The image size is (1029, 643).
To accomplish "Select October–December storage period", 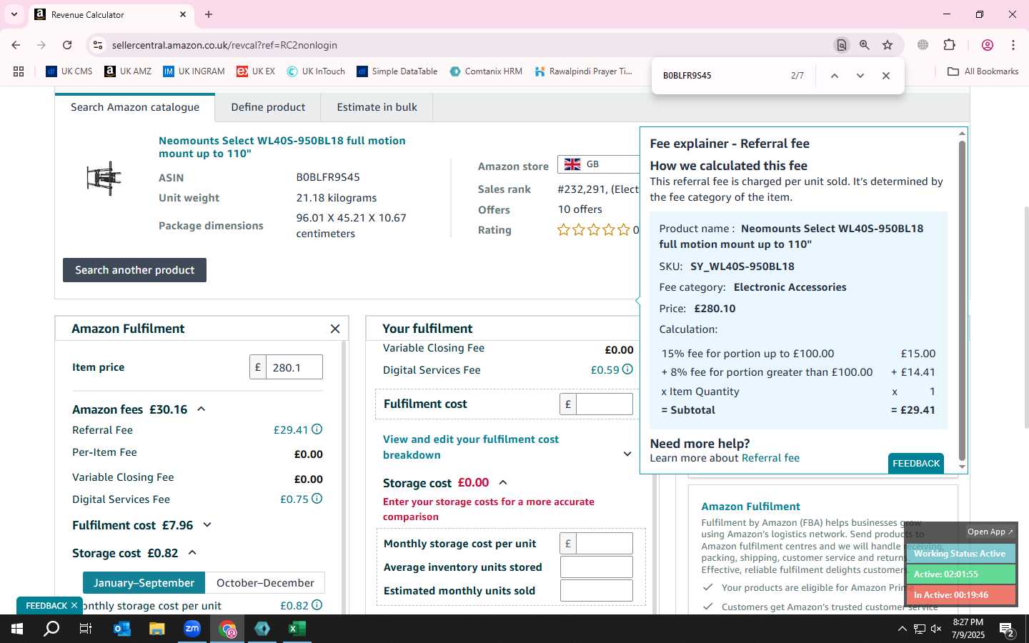I will (x=265, y=583).
